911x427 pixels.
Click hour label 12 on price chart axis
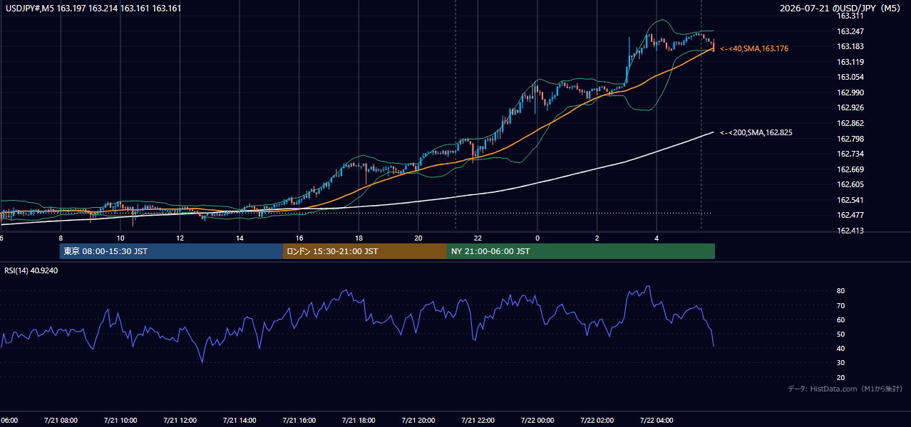180,238
